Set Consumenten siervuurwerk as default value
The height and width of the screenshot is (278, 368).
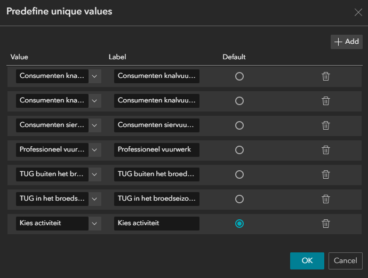click(239, 125)
